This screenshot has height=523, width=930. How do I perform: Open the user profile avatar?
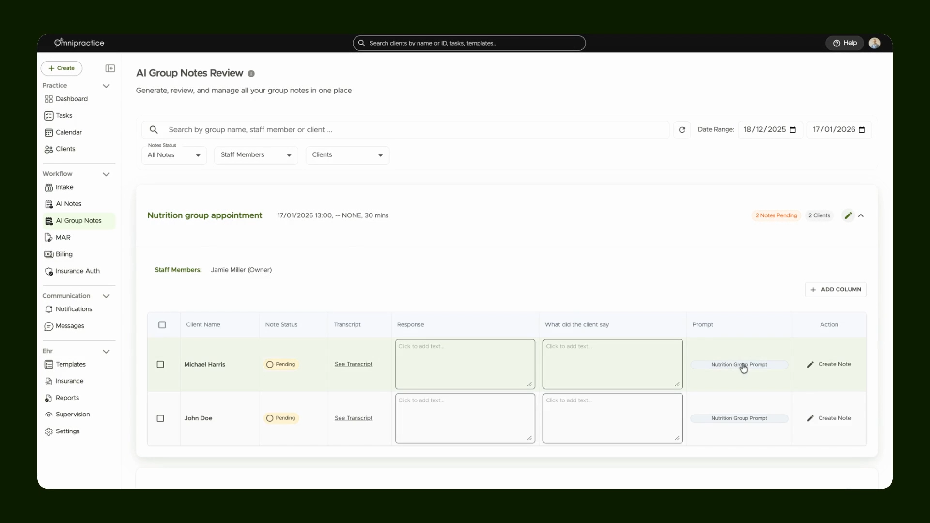tap(874, 43)
